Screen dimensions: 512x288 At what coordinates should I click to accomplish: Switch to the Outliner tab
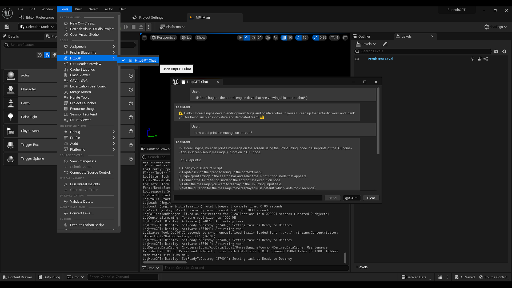click(x=364, y=37)
